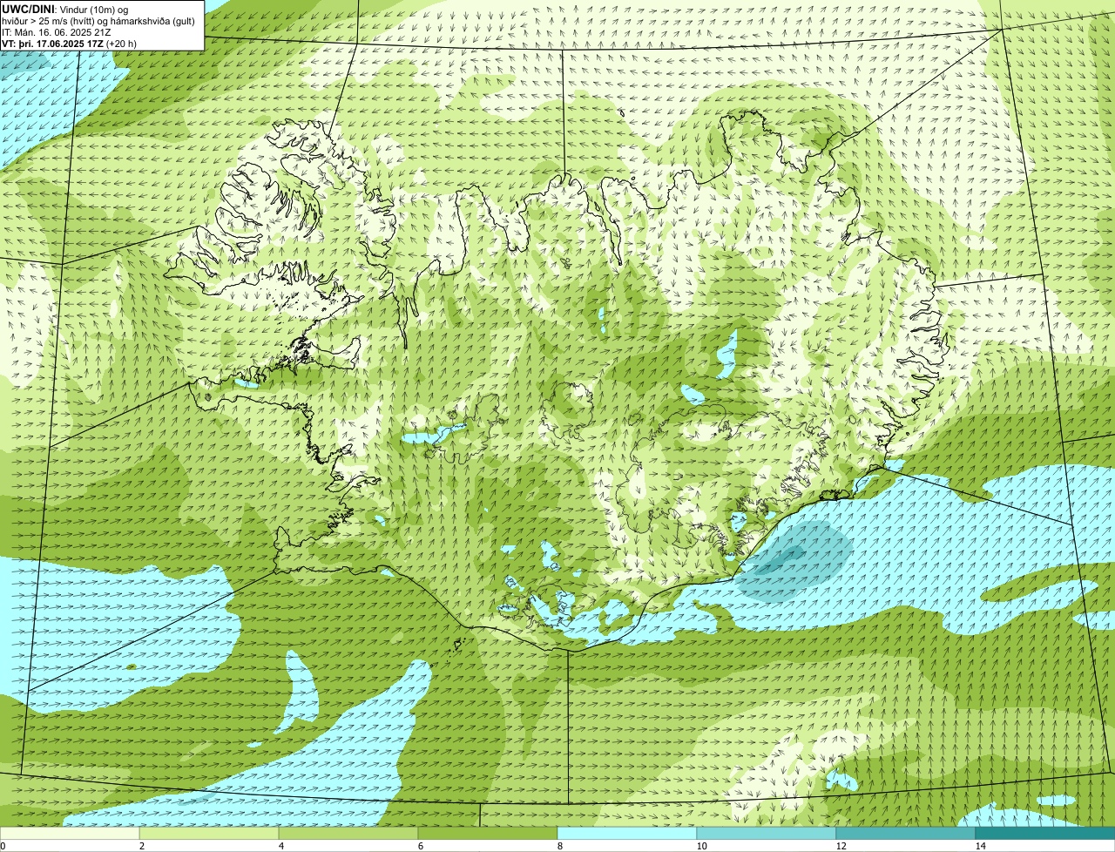The height and width of the screenshot is (852, 1115).
Task: Click the light green 2–4 legend segment
Action: click(209, 833)
